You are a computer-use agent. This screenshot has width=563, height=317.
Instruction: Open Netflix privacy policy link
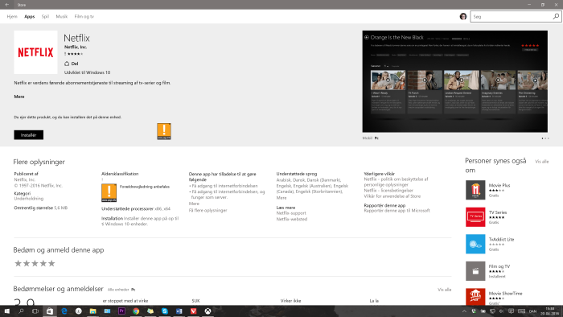396,182
